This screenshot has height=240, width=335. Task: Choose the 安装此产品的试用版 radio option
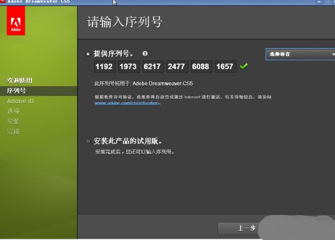click(88, 141)
